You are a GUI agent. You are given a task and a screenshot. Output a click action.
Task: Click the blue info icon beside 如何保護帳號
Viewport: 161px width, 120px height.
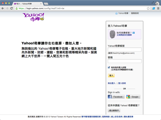click(134, 33)
